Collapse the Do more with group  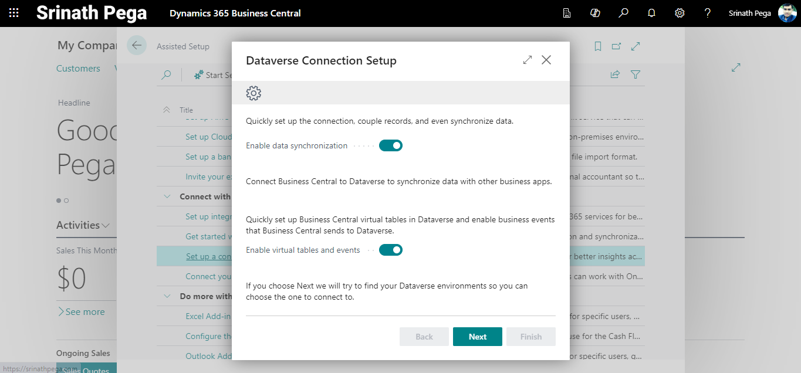click(167, 296)
